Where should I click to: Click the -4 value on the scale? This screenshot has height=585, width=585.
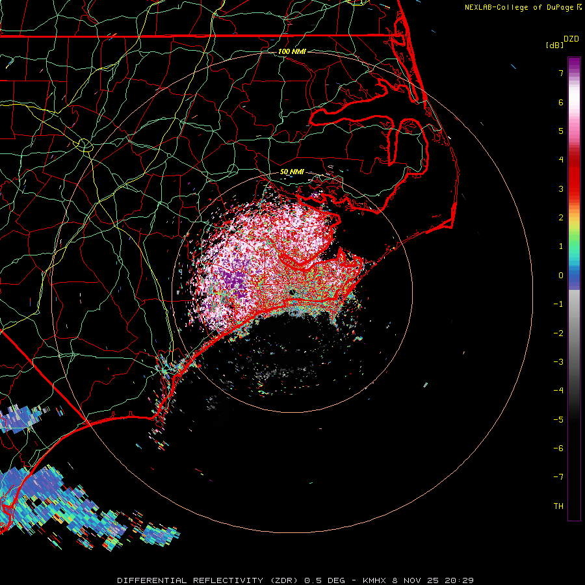tap(558, 391)
